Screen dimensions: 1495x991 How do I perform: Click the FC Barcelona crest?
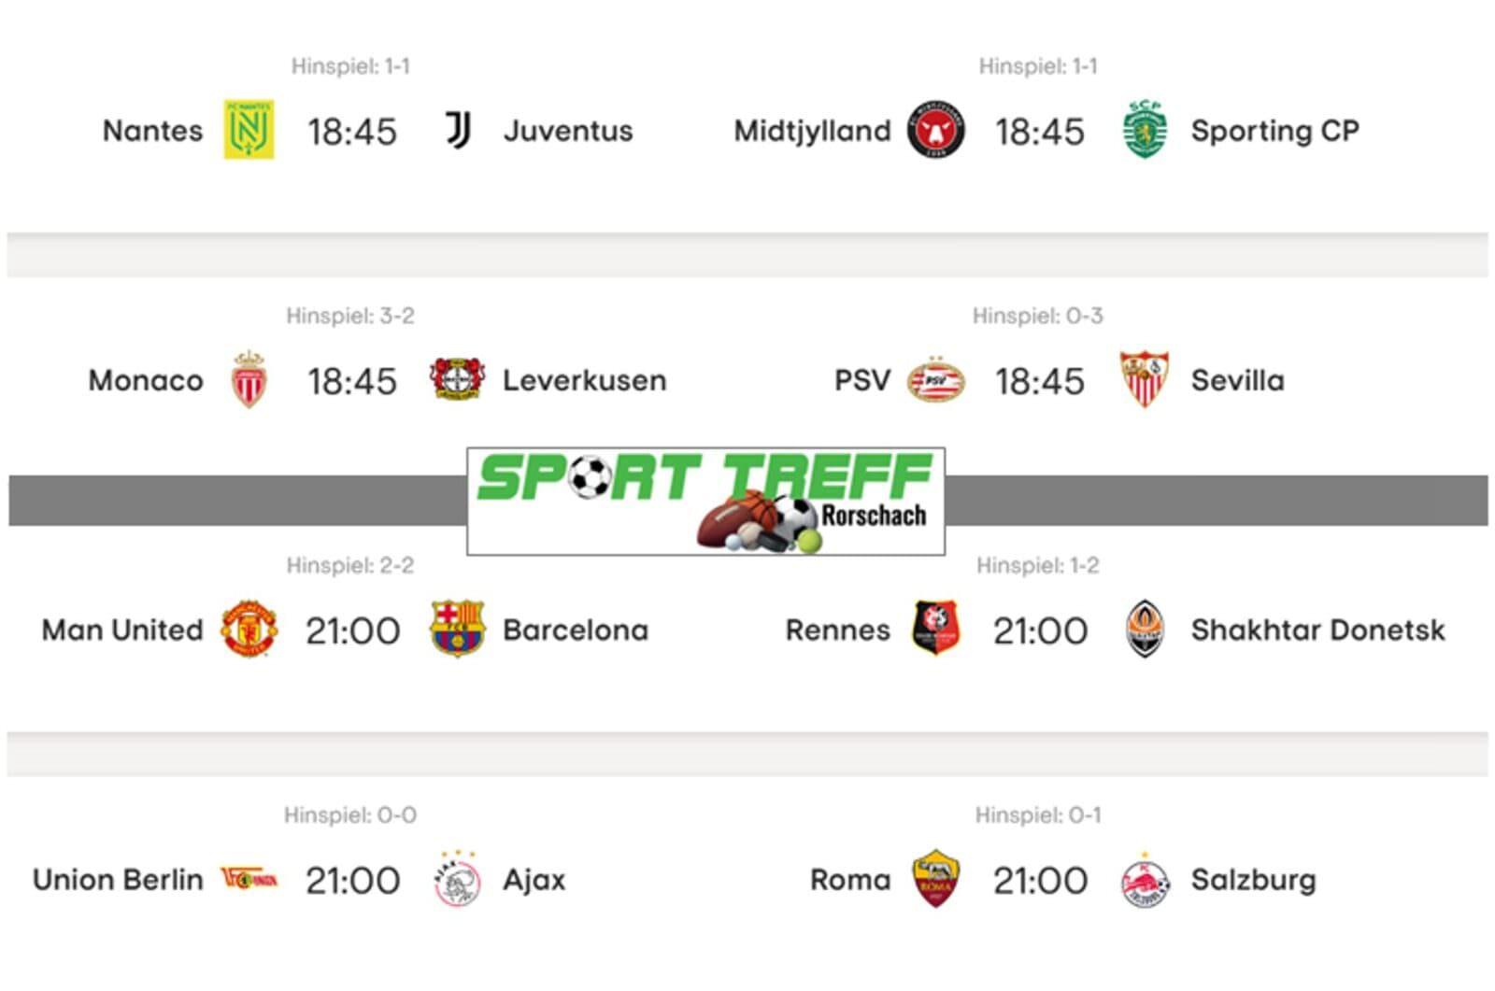[457, 629]
